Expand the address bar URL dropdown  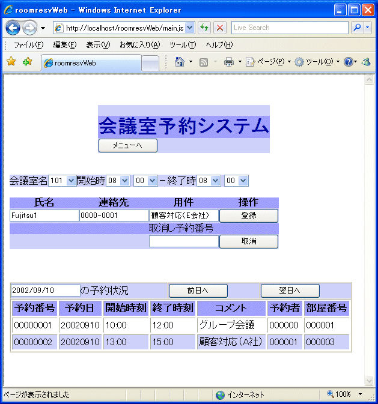click(x=190, y=28)
